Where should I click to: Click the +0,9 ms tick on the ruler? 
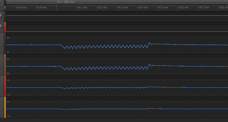(x=41, y=8)
